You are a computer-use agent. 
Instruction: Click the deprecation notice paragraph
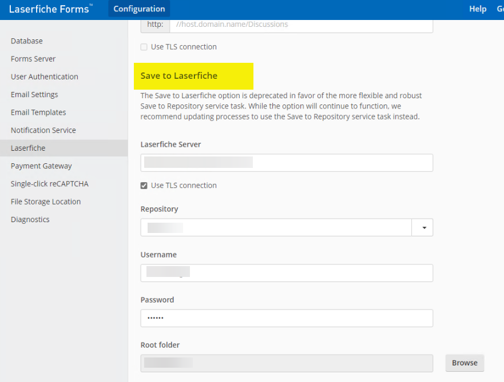pyautogui.click(x=281, y=106)
